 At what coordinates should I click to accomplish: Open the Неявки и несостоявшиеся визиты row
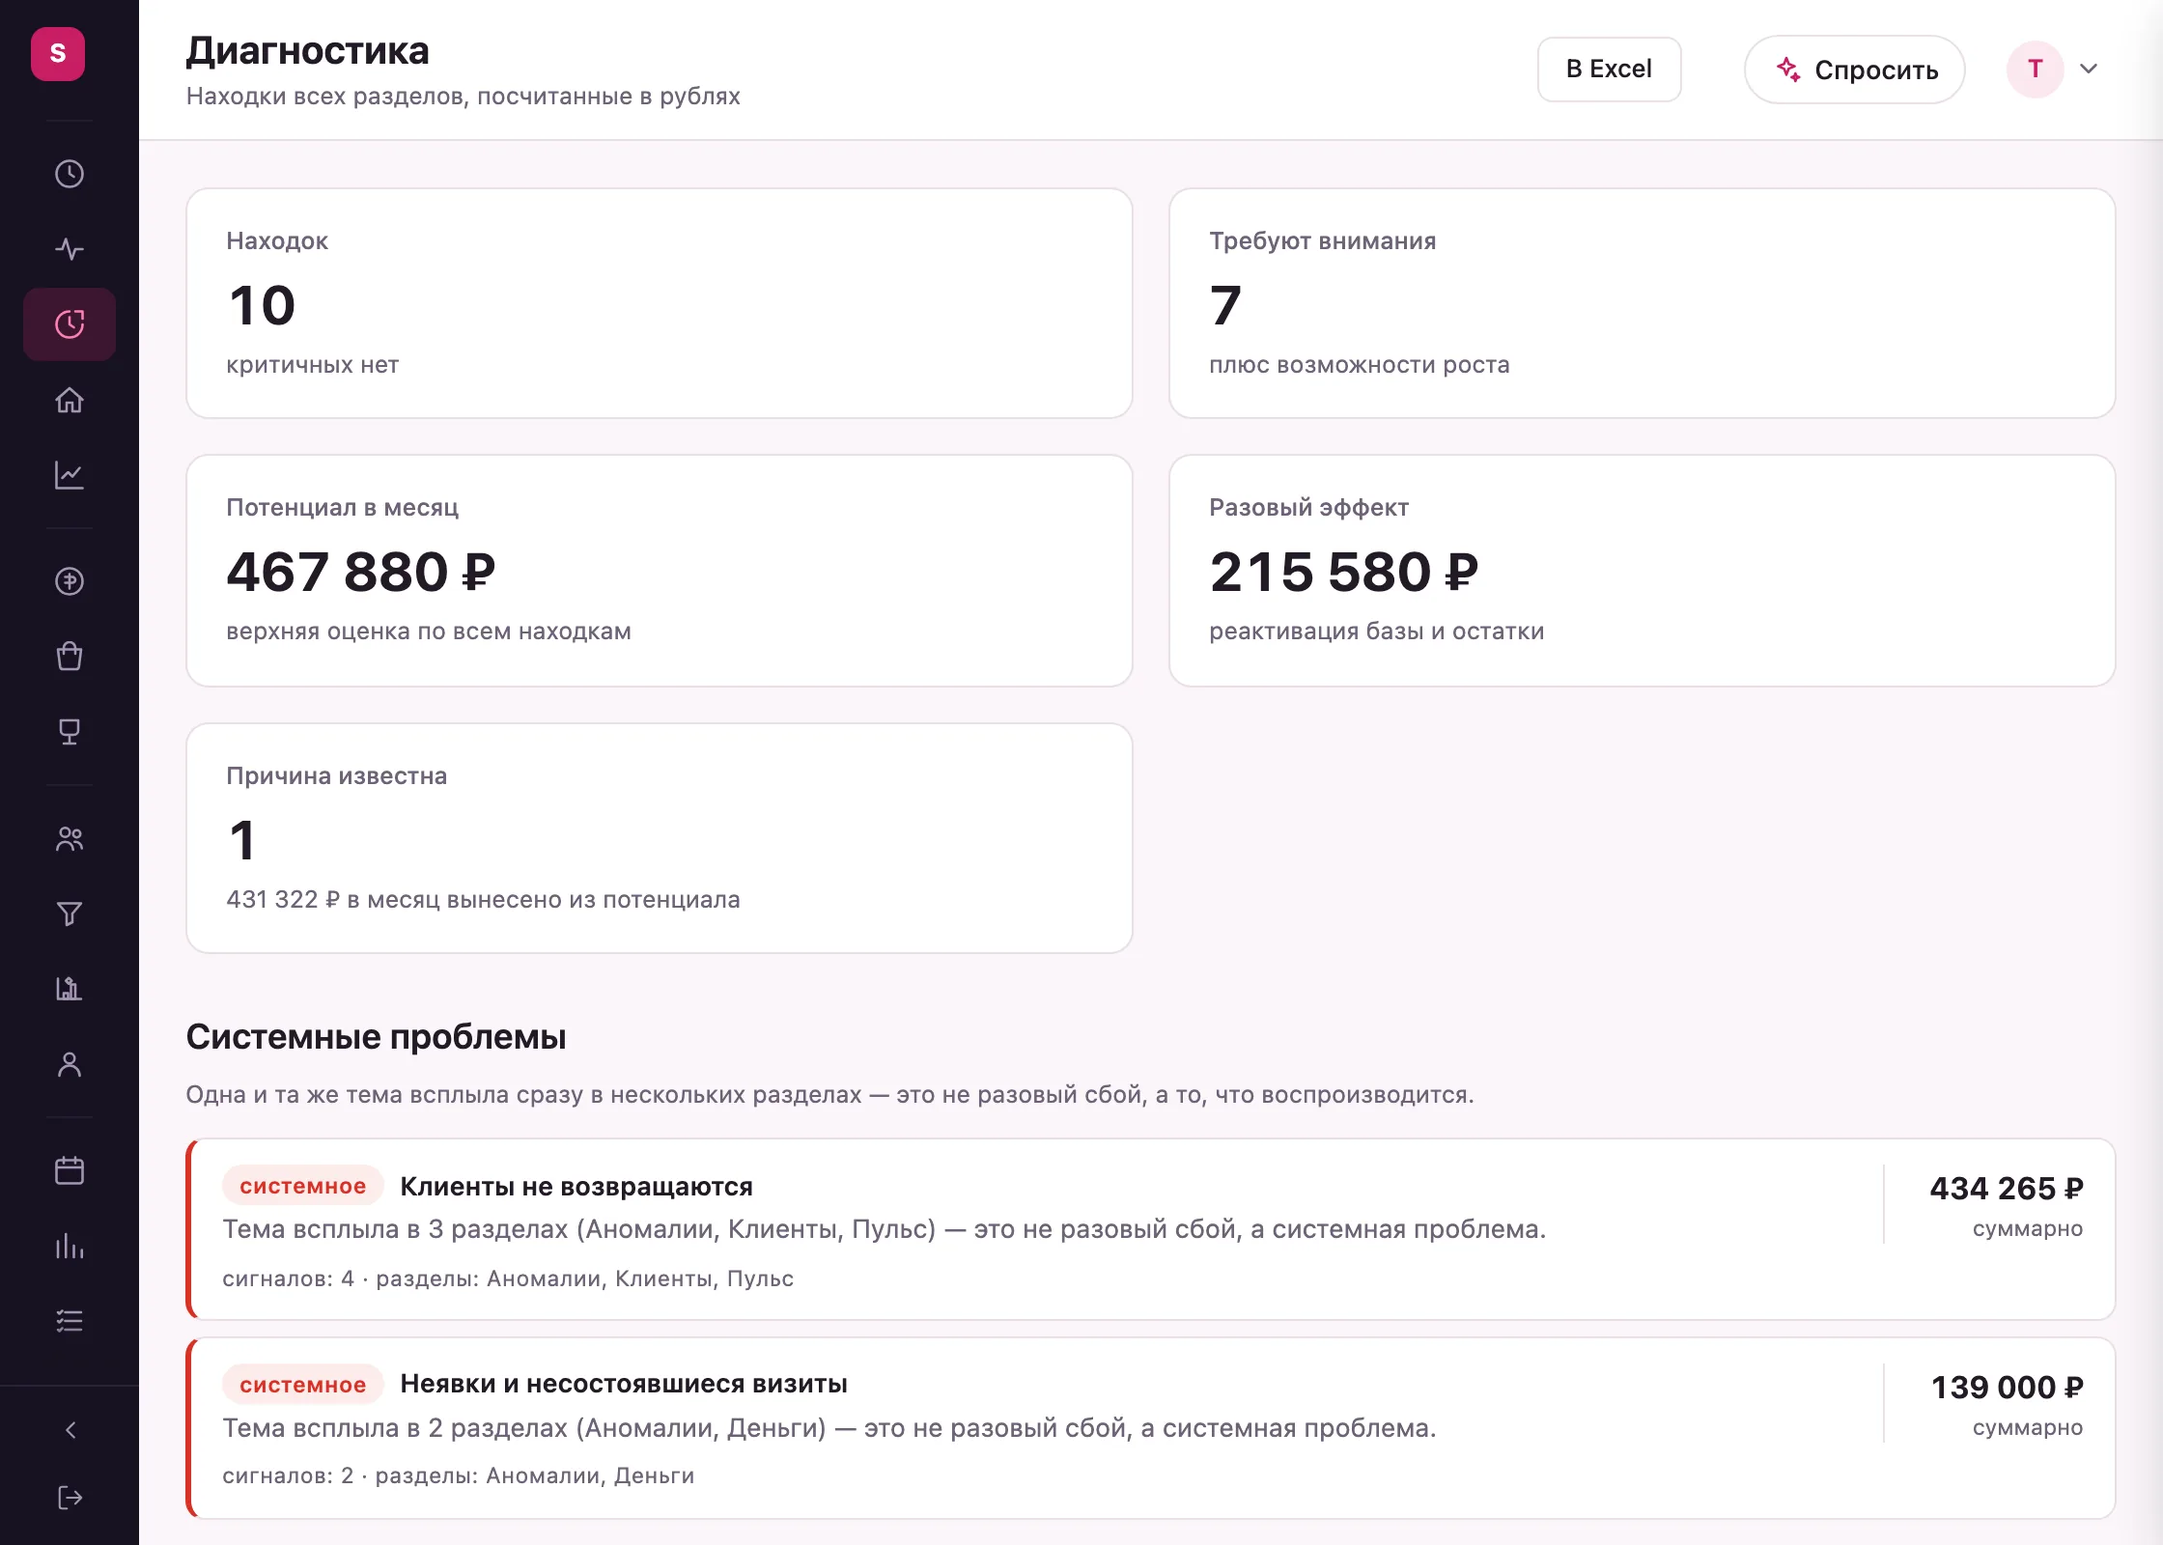1151,1428
